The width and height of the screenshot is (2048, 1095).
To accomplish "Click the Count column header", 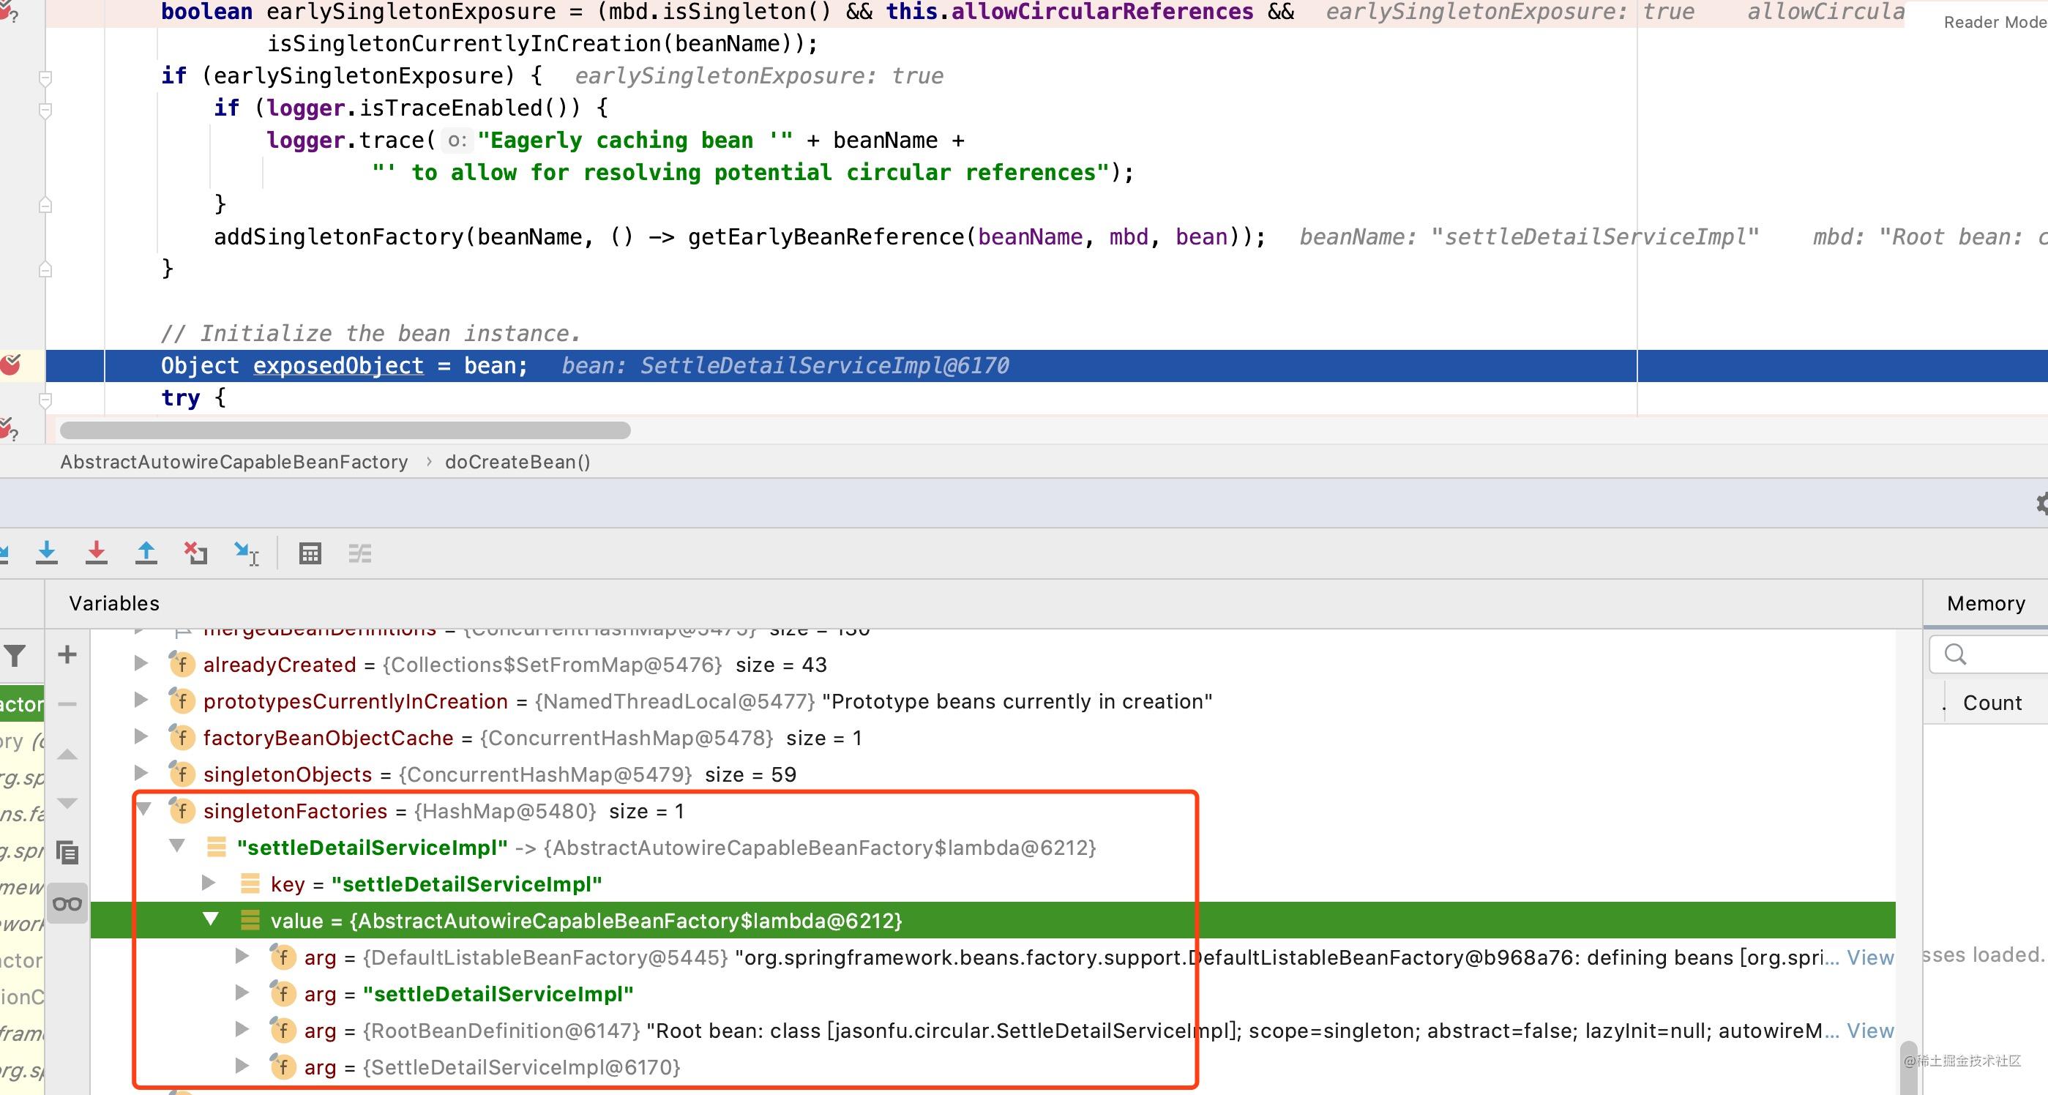I will [1992, 703].
